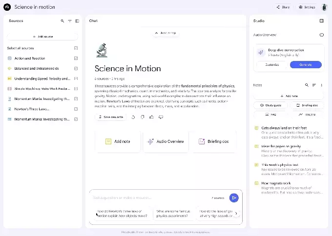Open Ideas for paper on gravity note
This screenshot has height=236, width=332.
289,151
